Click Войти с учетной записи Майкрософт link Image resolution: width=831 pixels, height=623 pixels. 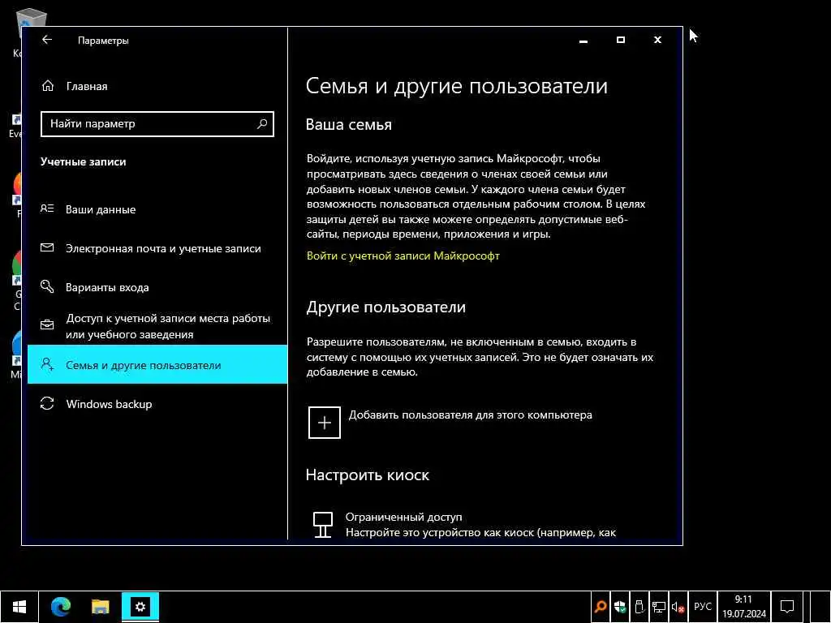click(403, 256)
